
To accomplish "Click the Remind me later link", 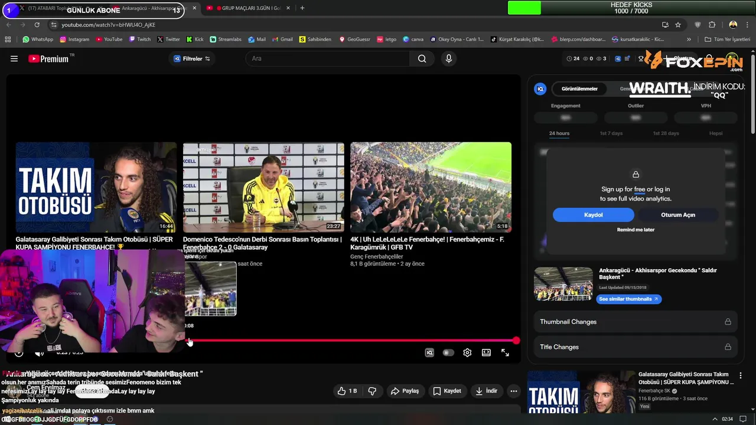I will pyautogui.click(x=636, y=230).
